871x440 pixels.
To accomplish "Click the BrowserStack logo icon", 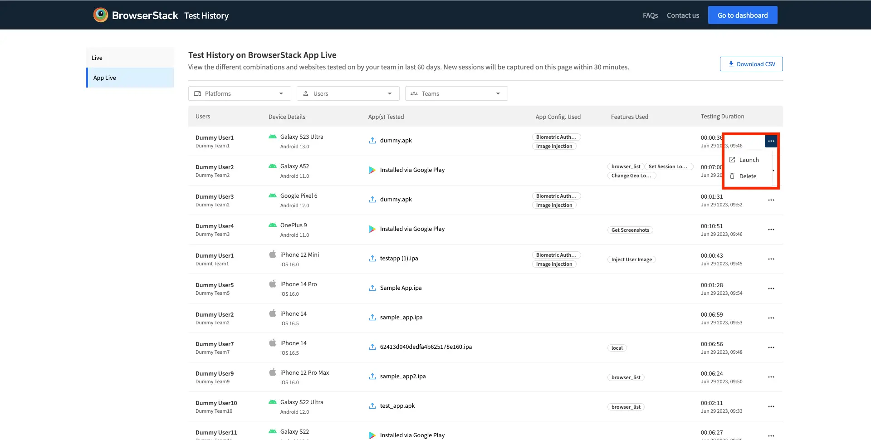I will 101,15.
